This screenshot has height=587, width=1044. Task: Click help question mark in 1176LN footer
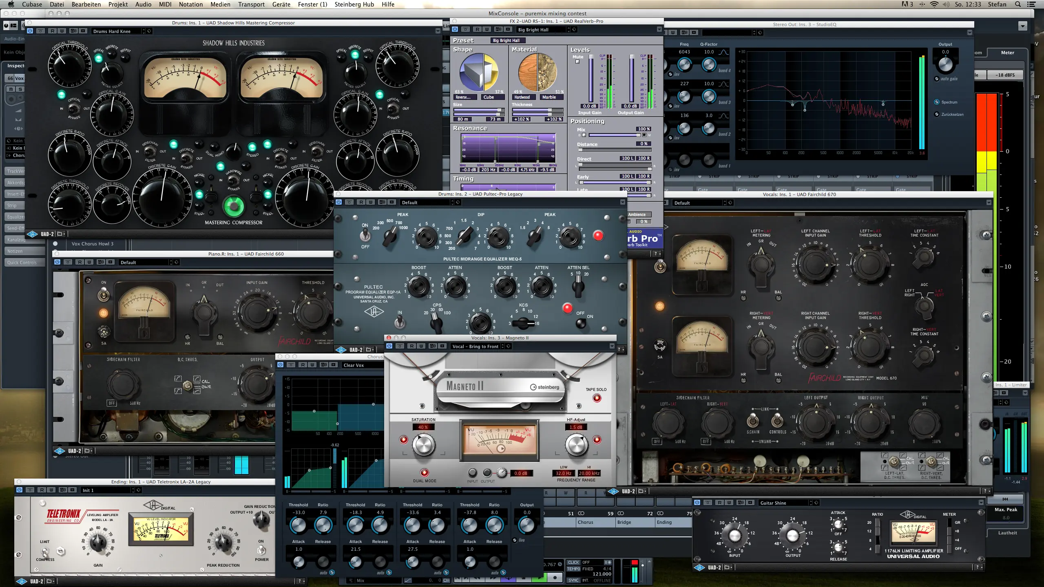coord(978,567)
